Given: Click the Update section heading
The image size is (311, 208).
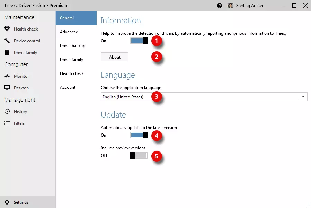Looking at the screenshot, I should [113, 115].
